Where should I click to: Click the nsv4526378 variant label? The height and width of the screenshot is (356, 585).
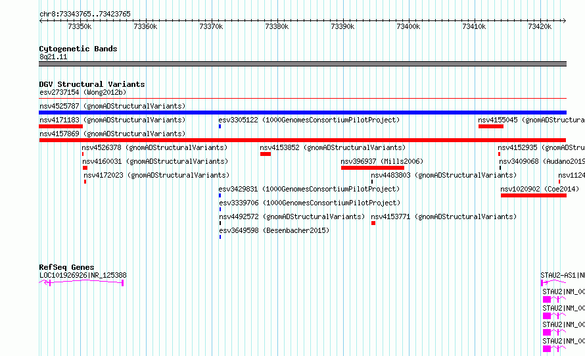coord(154,147)
